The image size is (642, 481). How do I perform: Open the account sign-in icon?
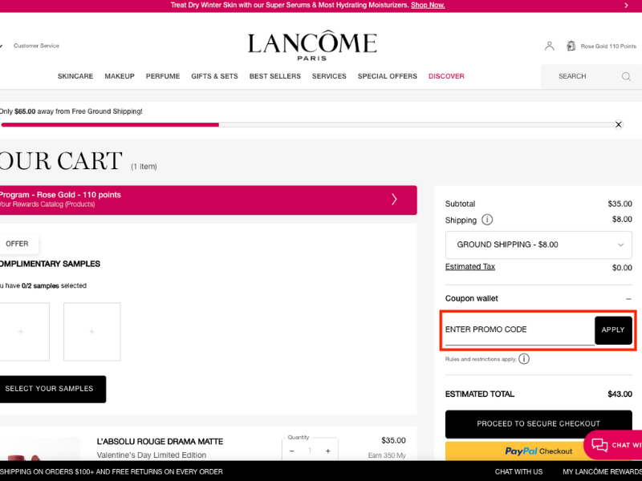[549, 46]
